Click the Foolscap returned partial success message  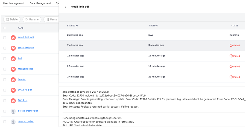[x=101, y=107]
